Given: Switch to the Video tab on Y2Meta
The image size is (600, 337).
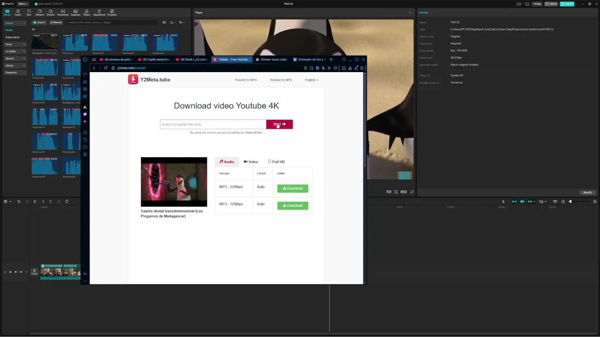Looking at the screenshot, I should 251,162.
